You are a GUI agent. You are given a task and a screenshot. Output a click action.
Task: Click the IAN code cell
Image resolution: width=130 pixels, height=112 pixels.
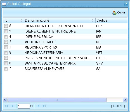(x=99, y=31)
